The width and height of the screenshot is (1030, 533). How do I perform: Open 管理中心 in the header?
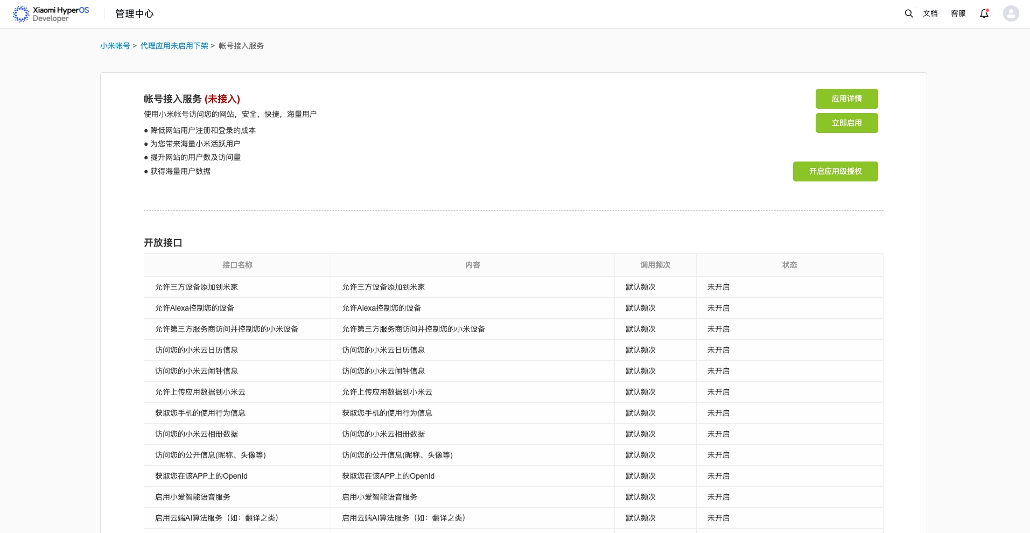click(134, 14)
